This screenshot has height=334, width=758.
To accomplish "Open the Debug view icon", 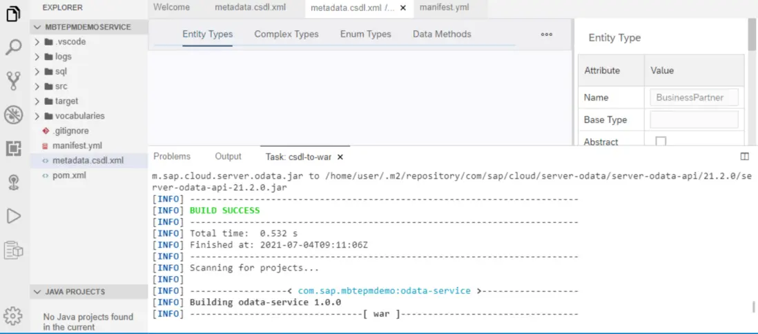I will pyautogui.click(x=13, y=115).
